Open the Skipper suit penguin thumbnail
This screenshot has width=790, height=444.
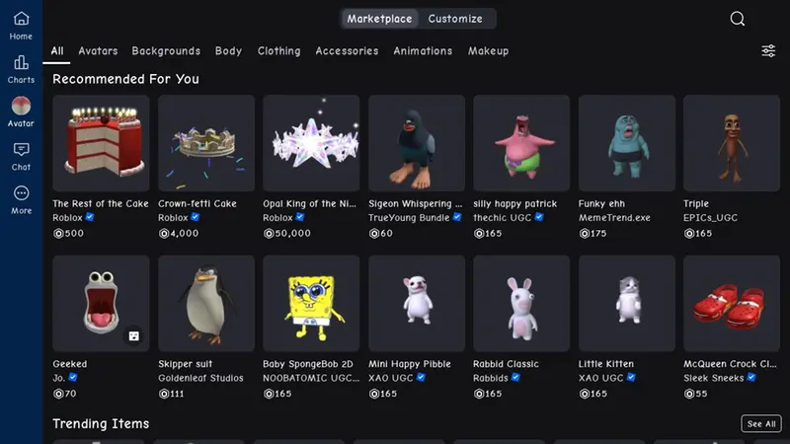206,303
